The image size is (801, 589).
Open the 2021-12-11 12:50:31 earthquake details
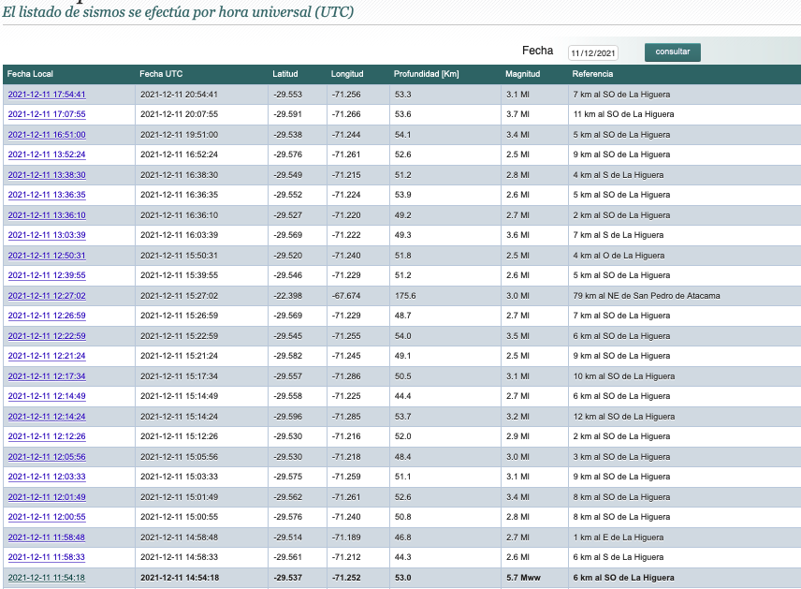coord(47,256)
